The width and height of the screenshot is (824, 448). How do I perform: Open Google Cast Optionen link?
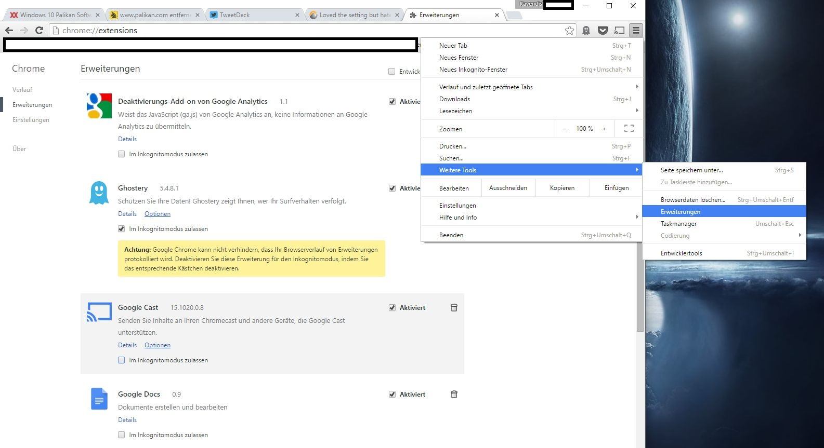[158, 345]
